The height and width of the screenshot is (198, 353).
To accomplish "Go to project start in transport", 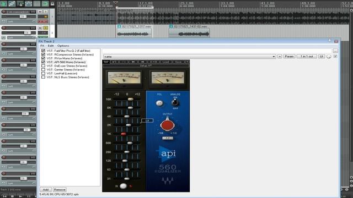I will pyautogui.click(x=4, y=196).
